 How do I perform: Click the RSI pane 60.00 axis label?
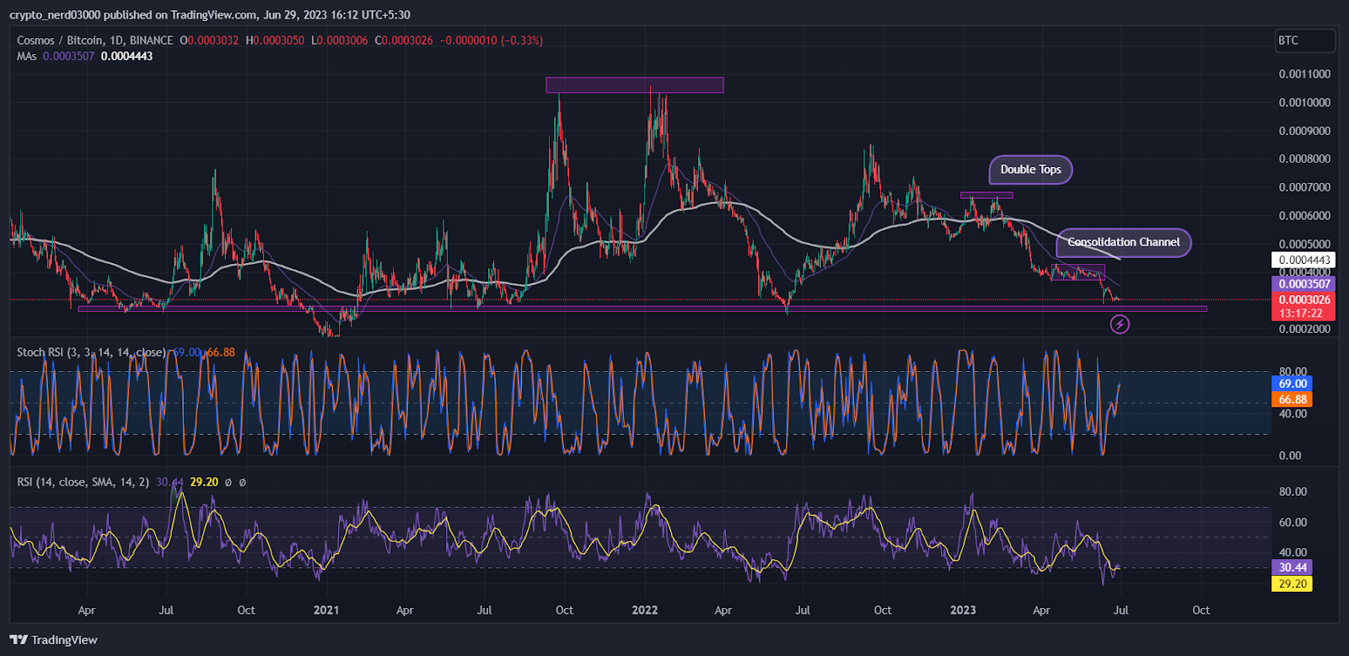pos(1293,522)
